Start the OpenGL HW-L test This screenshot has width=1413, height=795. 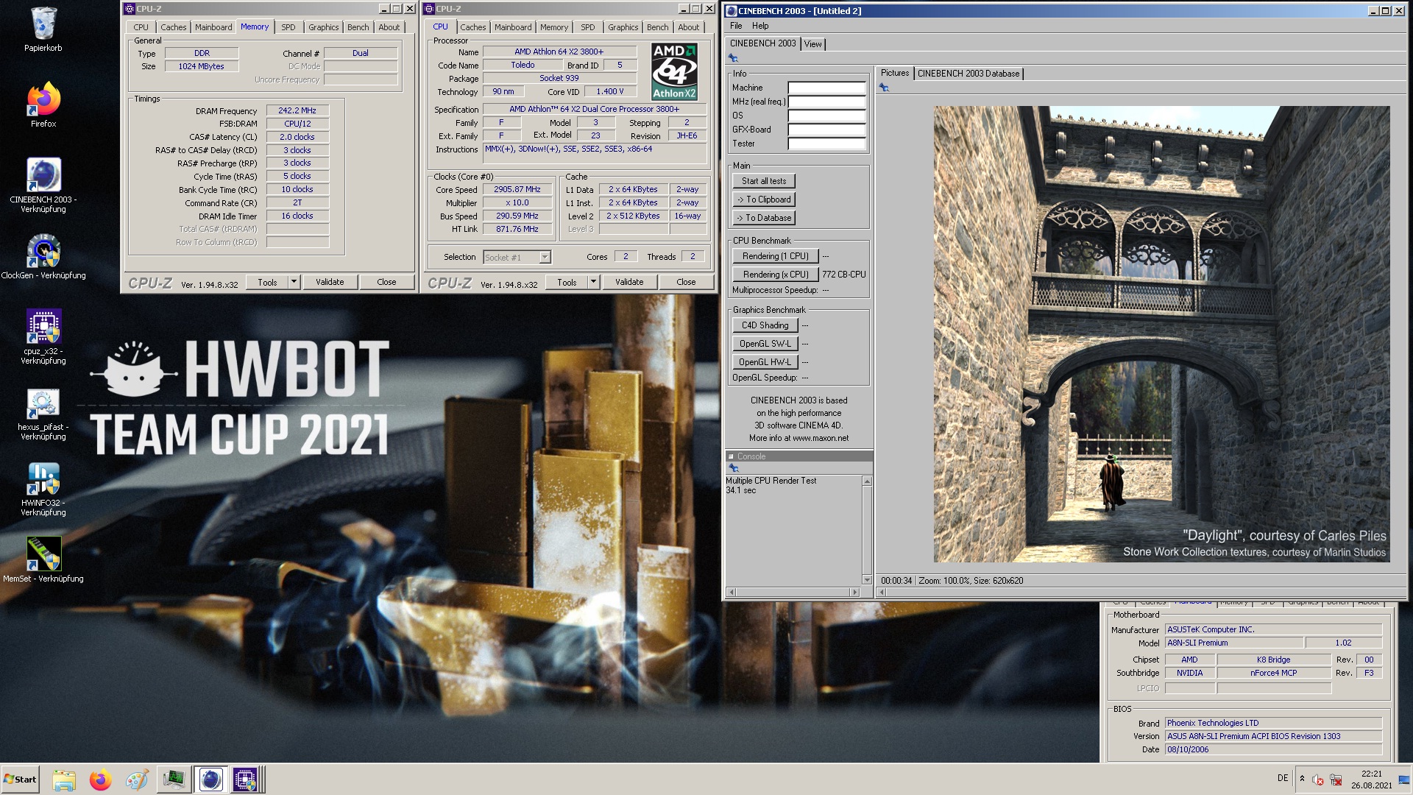(x=765, y=362)
